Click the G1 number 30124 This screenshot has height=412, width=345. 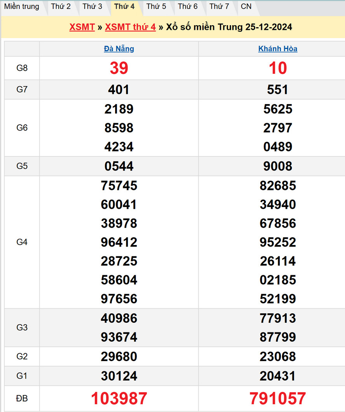point(119,376)
